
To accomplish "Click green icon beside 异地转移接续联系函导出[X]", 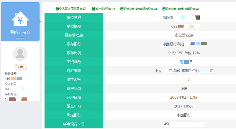I will pyautogui.click(x=164, y=9).
